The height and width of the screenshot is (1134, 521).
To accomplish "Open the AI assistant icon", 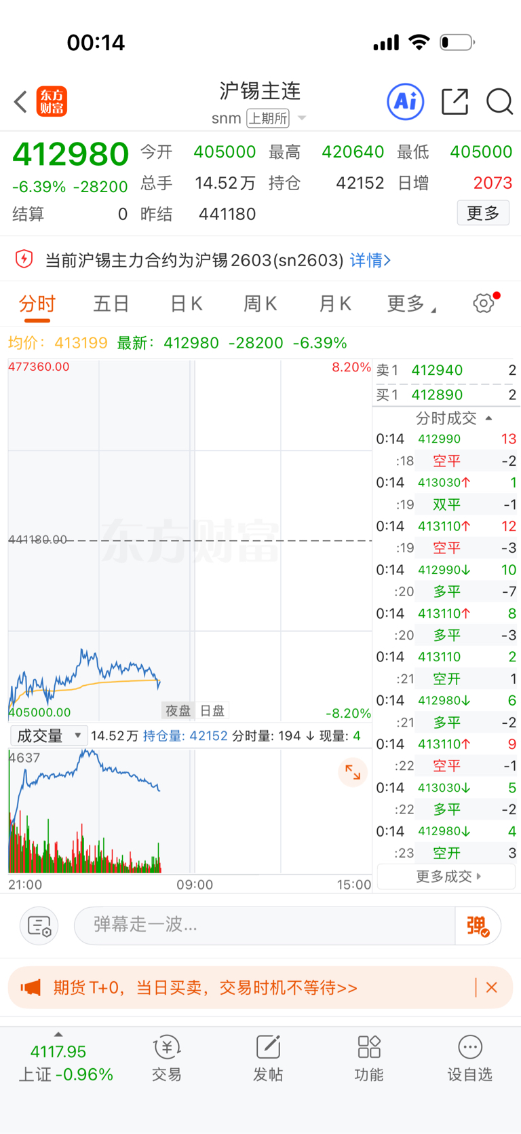I will (x=405, y=102).
